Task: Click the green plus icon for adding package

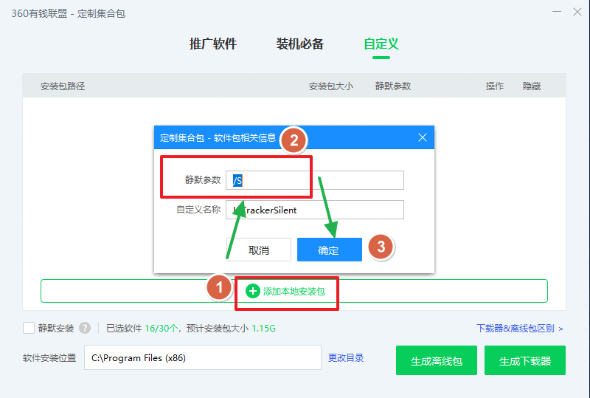Action: (x=253, y=291)
